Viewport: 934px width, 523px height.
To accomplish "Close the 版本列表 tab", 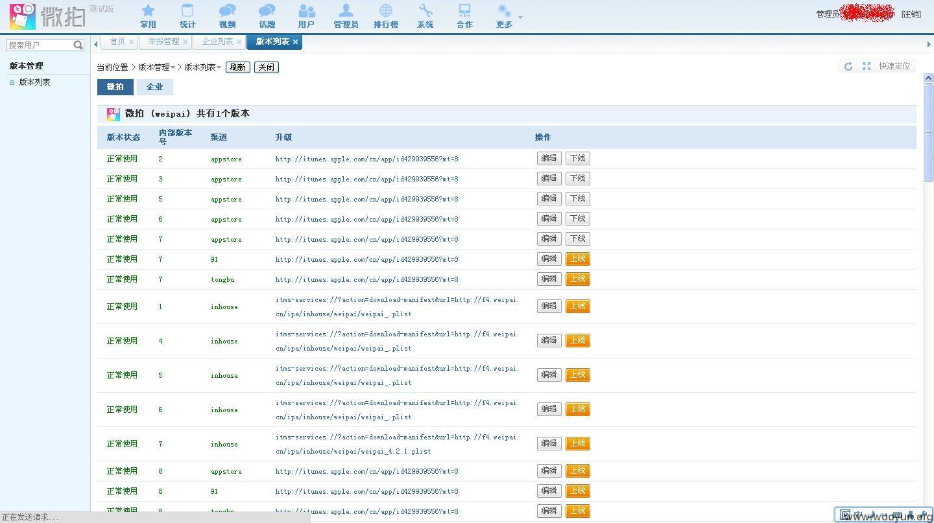I will (x=295, y=41).
